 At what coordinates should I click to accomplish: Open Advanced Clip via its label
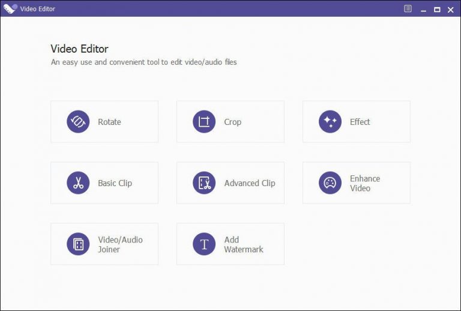click(250, 183)
